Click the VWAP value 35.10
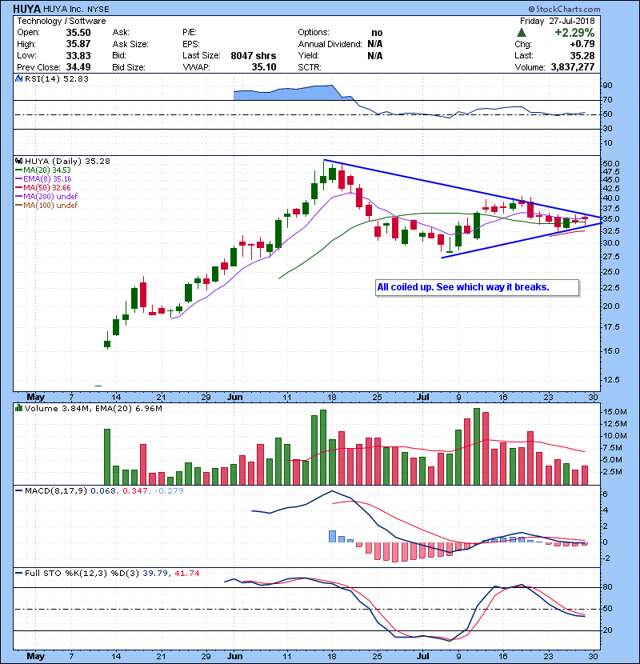The image size is (640, 664). (264, 67)
